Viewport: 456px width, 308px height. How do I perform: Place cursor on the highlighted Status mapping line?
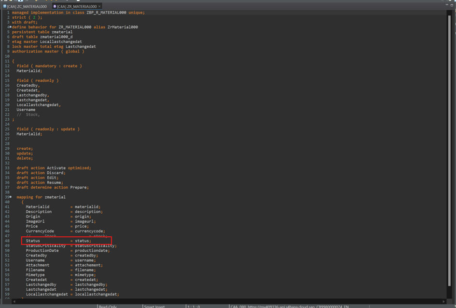coord(58,241)
